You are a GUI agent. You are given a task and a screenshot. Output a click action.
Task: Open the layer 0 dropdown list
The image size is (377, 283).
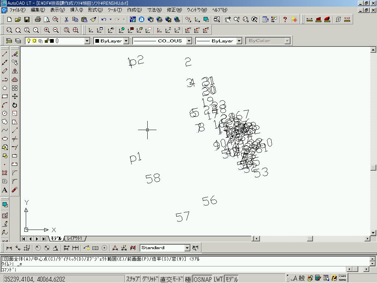point(87,41)
